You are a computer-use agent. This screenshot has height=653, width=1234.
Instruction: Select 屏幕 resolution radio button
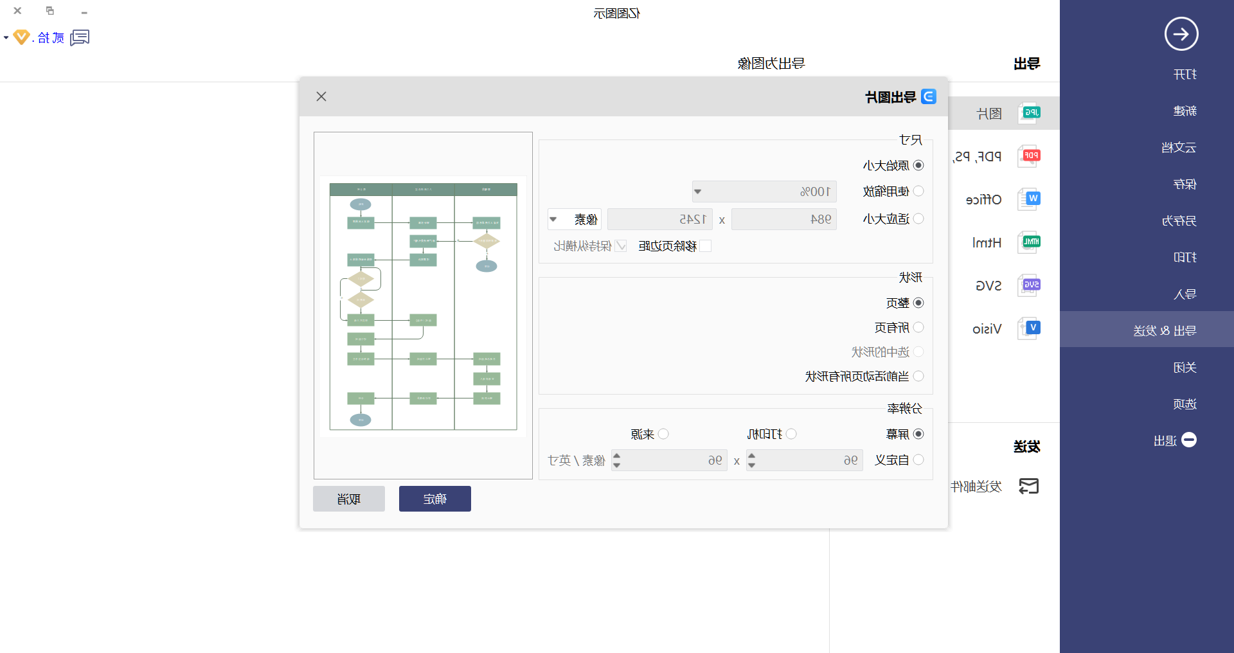point(918,434)
